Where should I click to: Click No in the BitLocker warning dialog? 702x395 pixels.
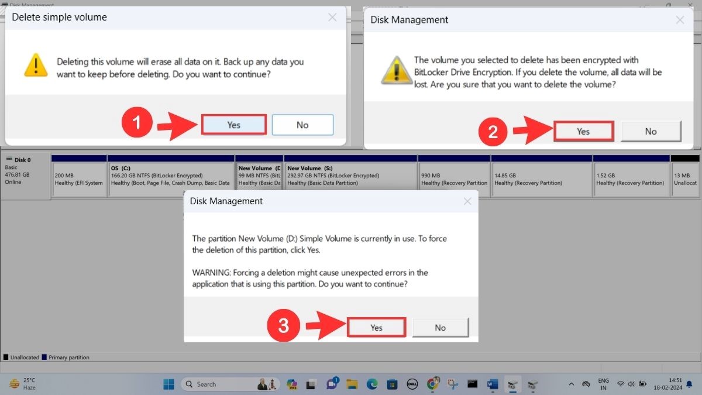[x=651, y=131]
